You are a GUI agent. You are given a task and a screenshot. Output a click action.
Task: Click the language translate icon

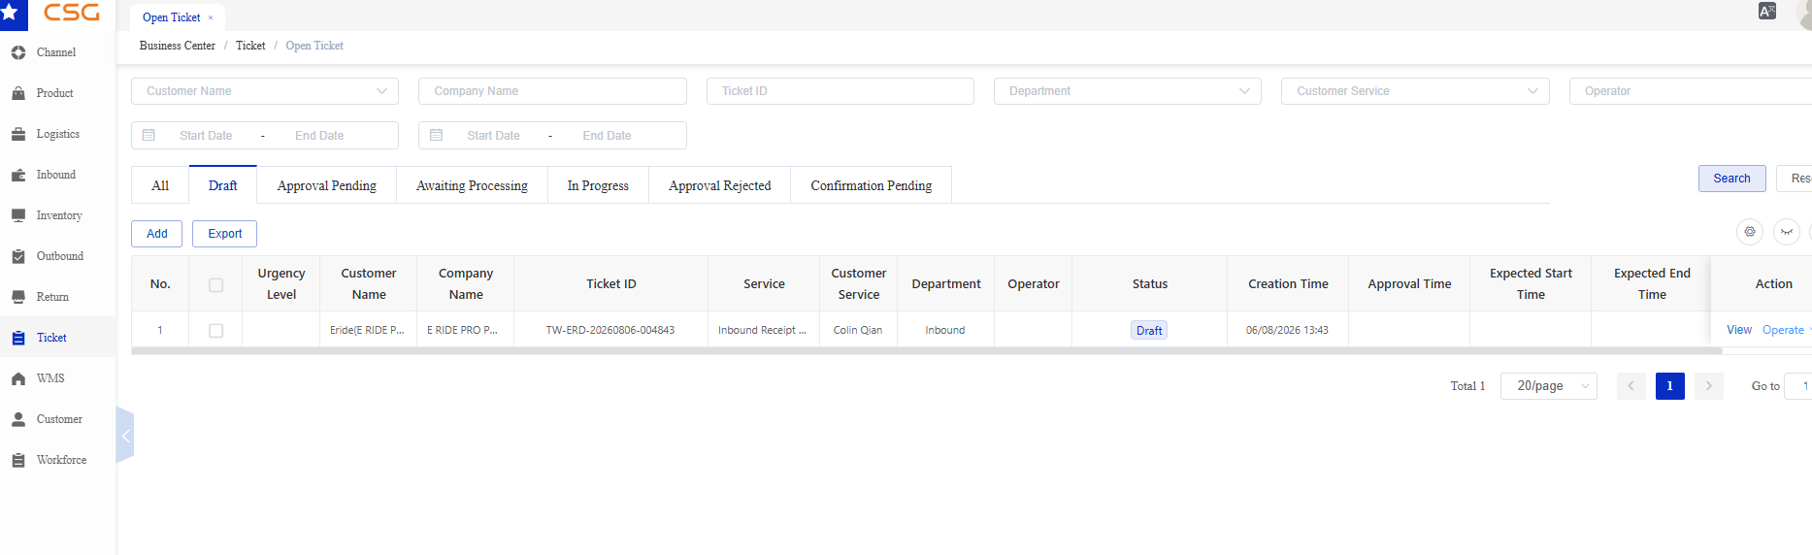(x=1767, y=11)
